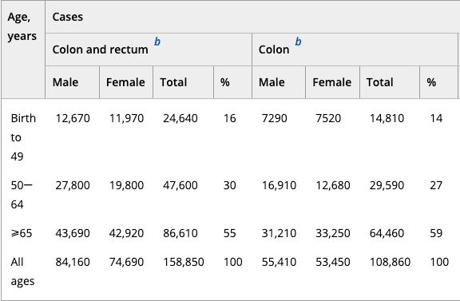Click the % header under Colon
This screenshot has height=301, width=460.
point(431,82)
